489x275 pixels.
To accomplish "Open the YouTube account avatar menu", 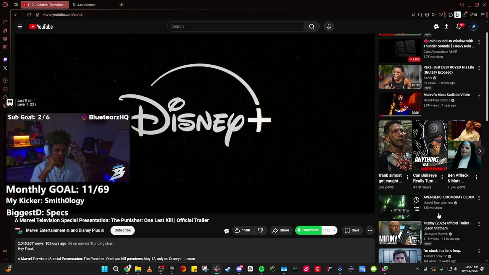I will [x=473, y=26].
